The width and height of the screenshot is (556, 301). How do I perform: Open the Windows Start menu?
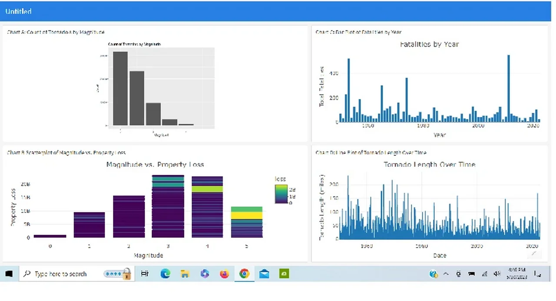pos(9,274)
